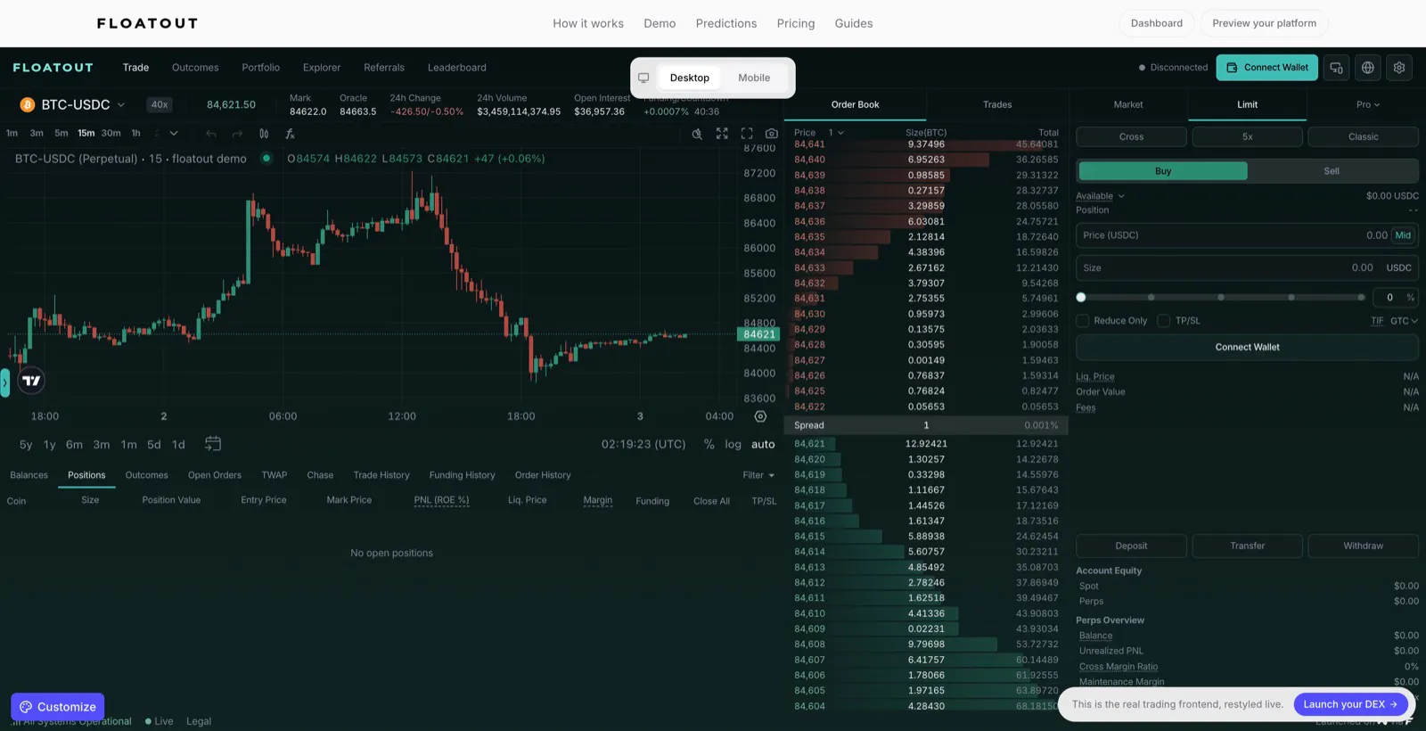Switch the order side to Sell
Viewport: 1426px width, 731px height.
coord(1332,171)
